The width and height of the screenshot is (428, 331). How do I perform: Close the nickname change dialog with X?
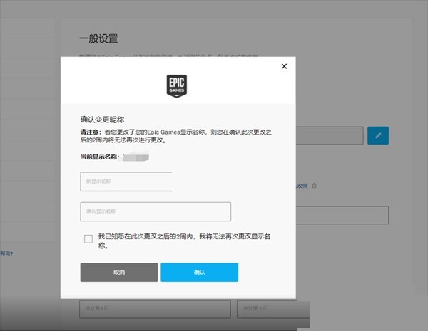tap(284, 66)
